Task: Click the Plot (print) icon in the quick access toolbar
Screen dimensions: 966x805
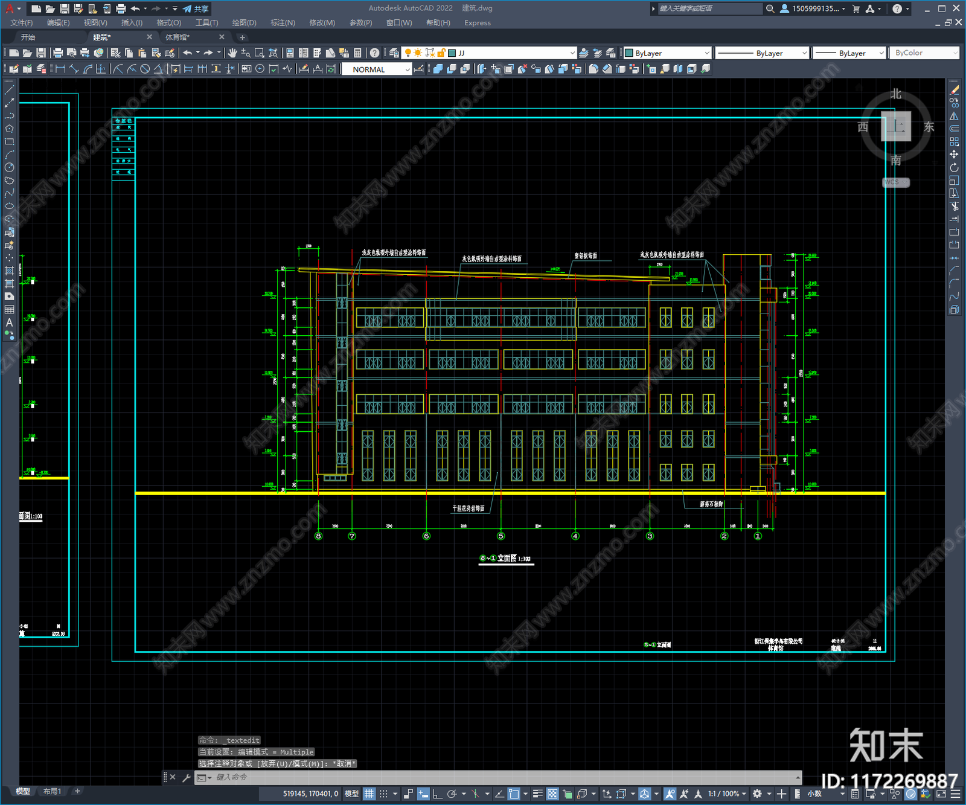Action: coord(121,8)
